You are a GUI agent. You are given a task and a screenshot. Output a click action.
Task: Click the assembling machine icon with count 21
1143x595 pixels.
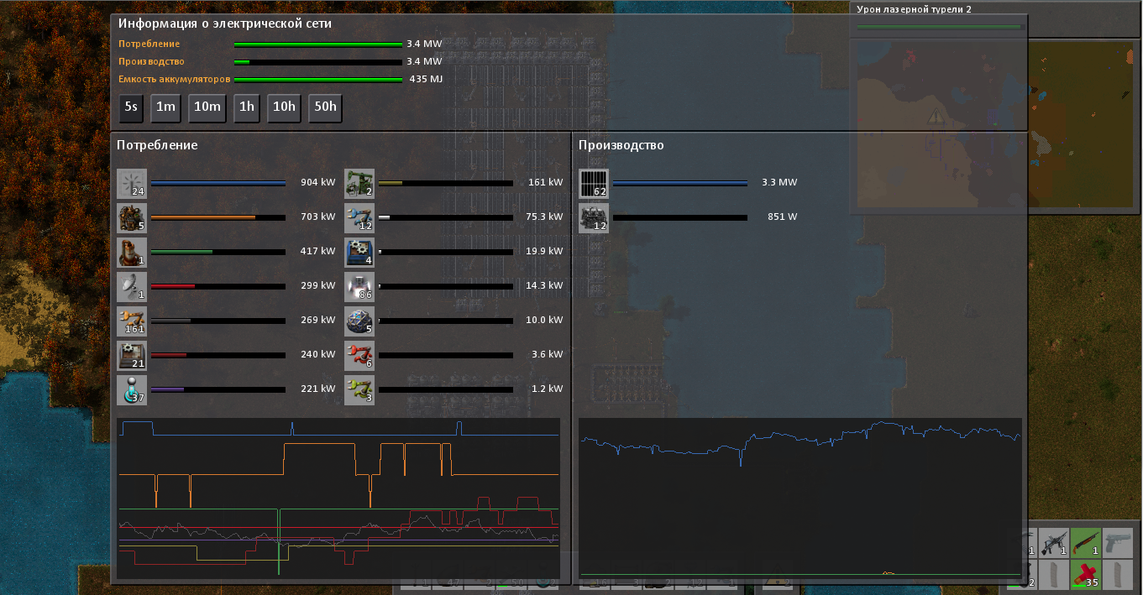[x=132, y=355]
